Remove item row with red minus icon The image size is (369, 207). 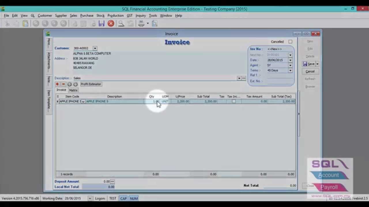click(63, 84)
